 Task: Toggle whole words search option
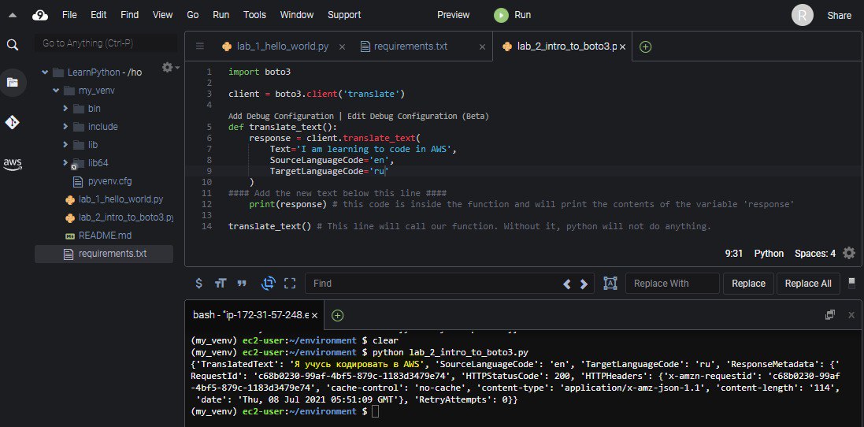point(242,284)
